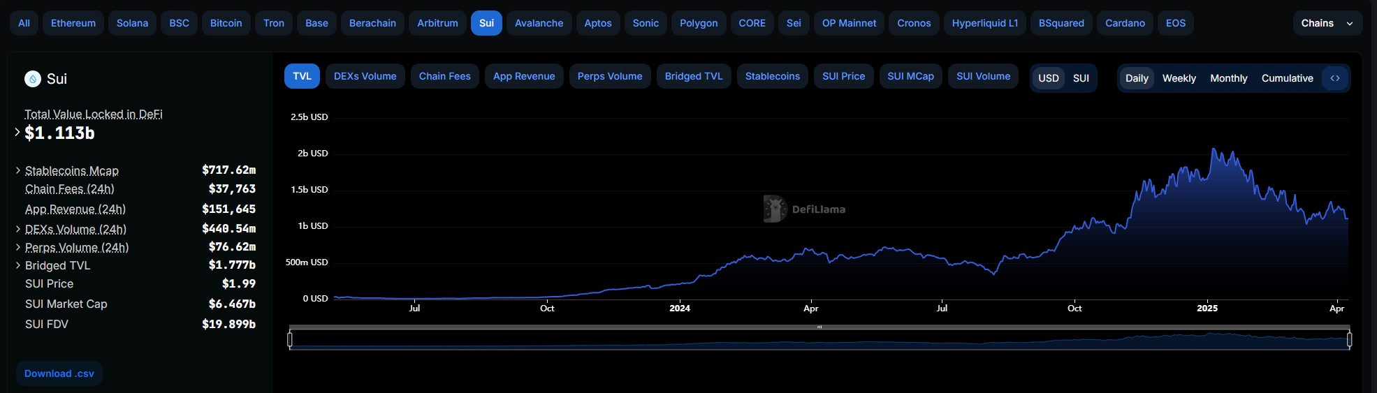Select the Solana chain tab
The width and height of the screenshot is (1377, 393).
(132, 23)
